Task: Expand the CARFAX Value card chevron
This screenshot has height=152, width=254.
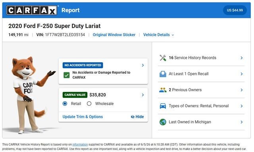Action: (x=143, y=95)
